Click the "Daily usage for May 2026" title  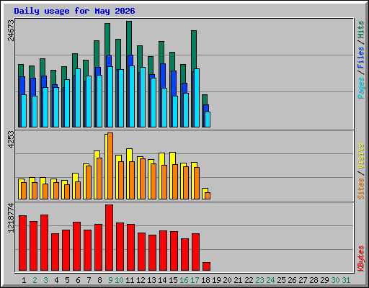[x=74, y=11]
